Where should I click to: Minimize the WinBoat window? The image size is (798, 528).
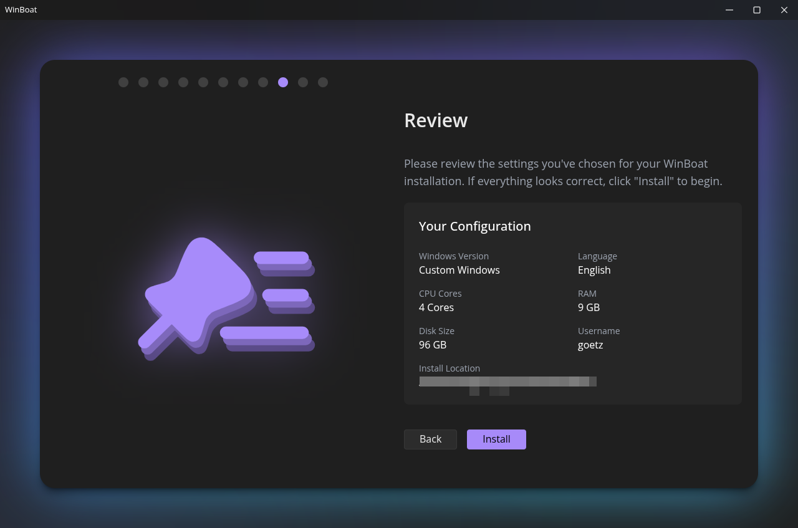729,10
